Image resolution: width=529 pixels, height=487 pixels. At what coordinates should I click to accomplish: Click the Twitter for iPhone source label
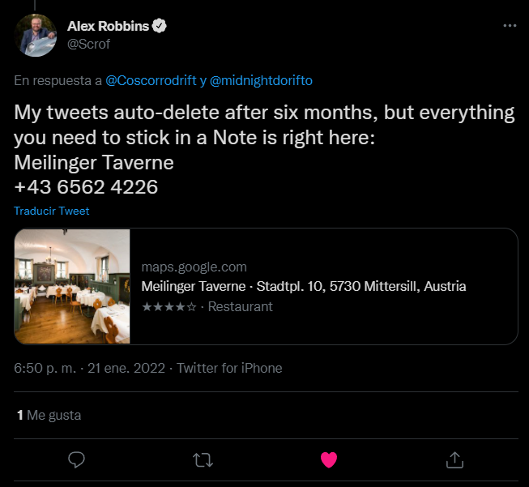pos(229,368)
